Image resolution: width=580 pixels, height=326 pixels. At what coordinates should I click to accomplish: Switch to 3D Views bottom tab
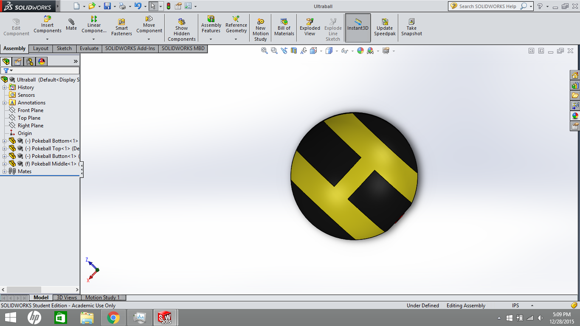tap(67, 298)
